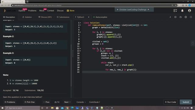
Task: Open Contest in the top navigation
Action: (51, 11)
